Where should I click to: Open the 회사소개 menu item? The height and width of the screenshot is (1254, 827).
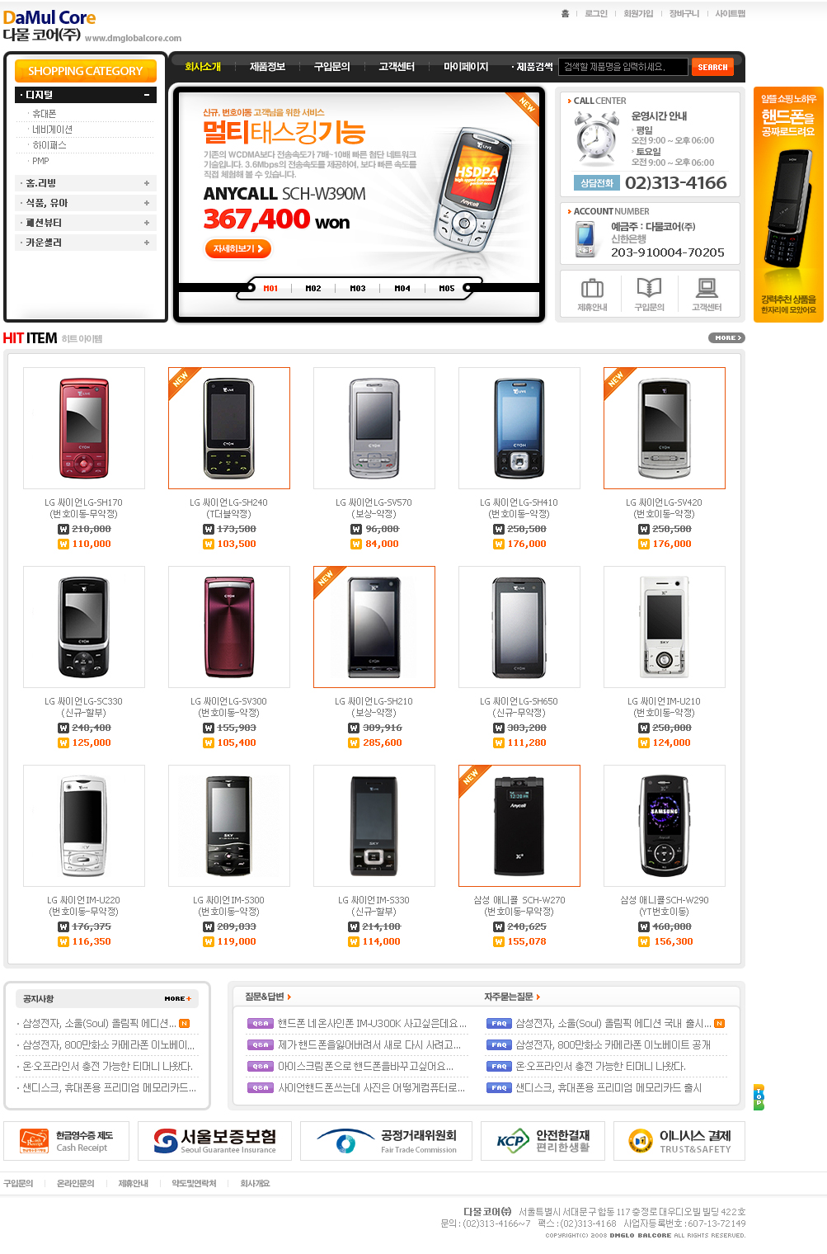(203, 67)
